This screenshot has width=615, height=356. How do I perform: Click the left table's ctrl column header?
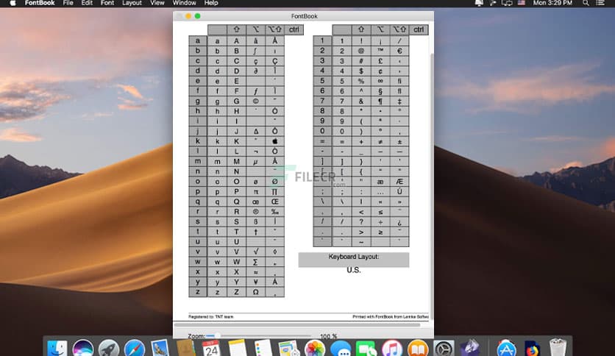point(294,30)
